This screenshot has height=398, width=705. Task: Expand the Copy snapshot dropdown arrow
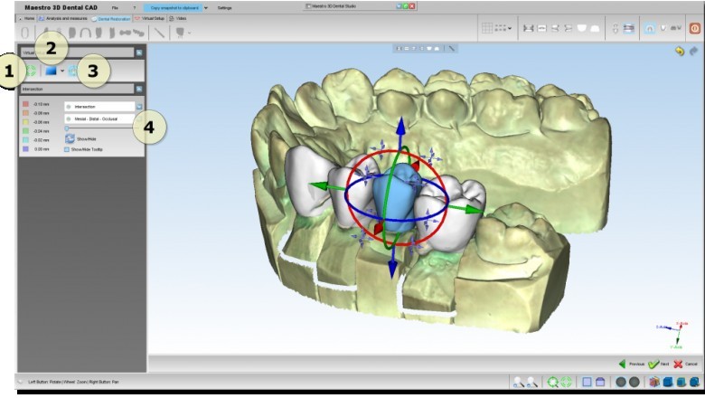[x=206, y=7]
